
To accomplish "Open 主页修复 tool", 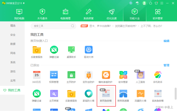I will point(54,96).
